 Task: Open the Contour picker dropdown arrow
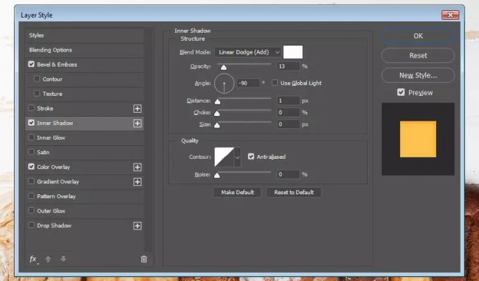(x=237, y=157)
